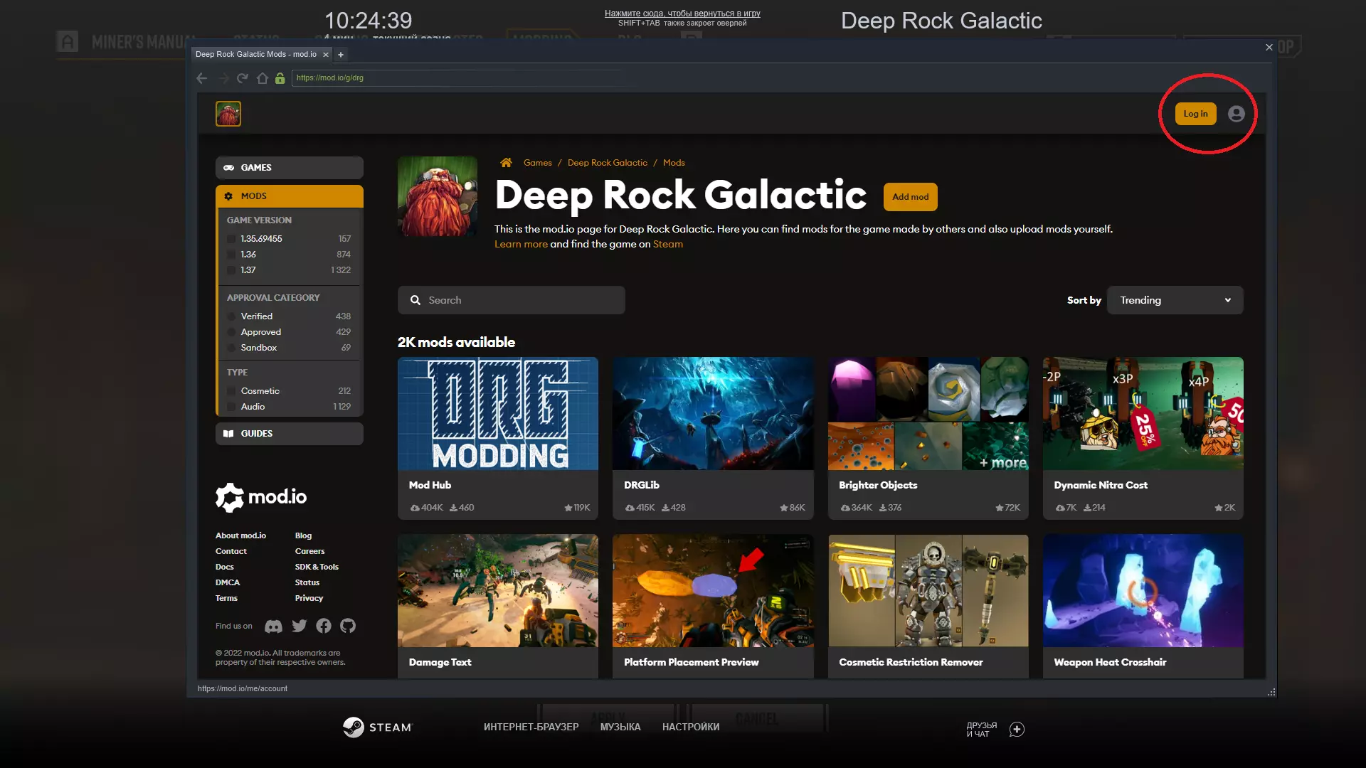Click the mod Search field
Viewport: 1366px width, 768px height.
click(x=511, y=300)
